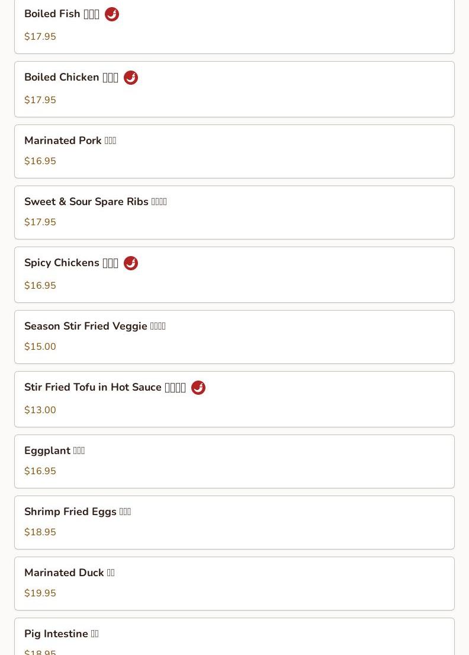Click spicy pepper icon beside Boiled Chicken
The image size is (469, 655).
tap(131, 78)
